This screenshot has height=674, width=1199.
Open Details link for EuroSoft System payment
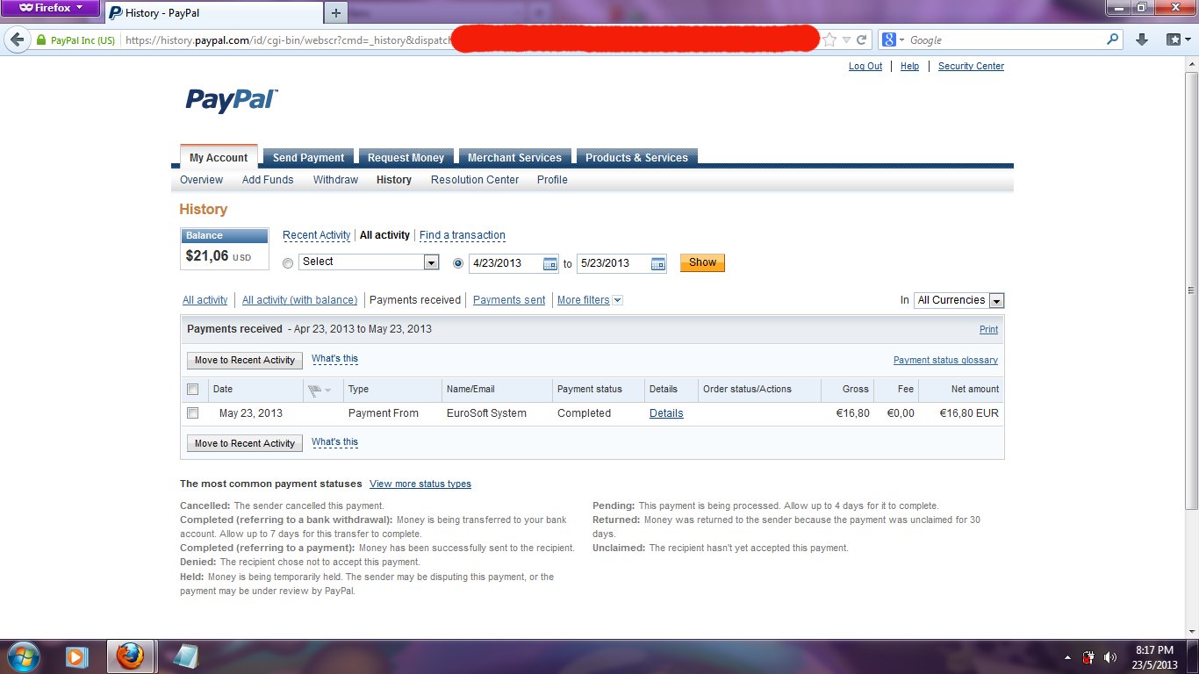[666, 413]
